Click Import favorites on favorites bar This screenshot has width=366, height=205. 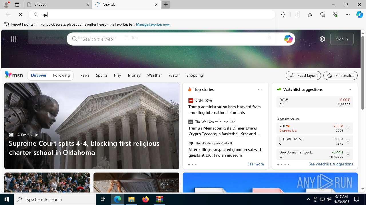(x=19, y=24)
